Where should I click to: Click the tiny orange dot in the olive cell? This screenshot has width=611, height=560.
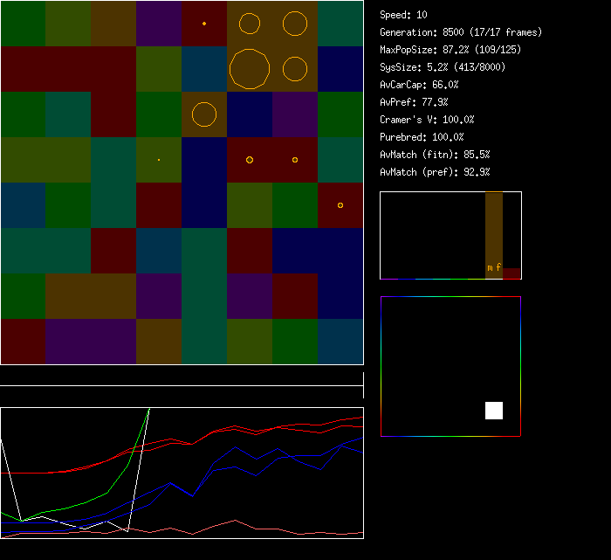159,160
